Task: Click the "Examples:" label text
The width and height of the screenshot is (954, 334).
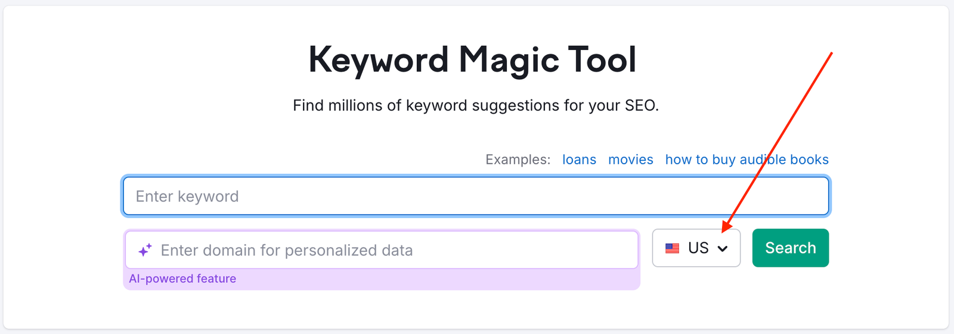Action: (518, 160)
